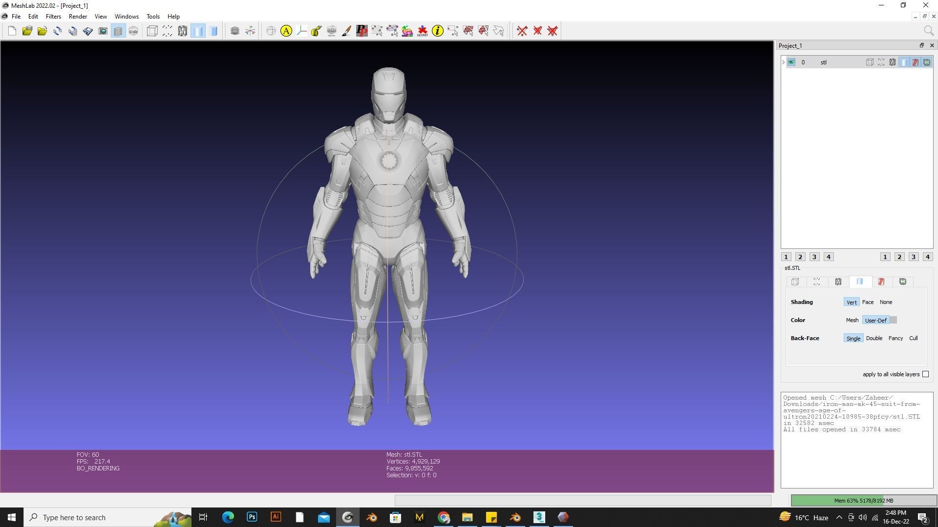Open project via the first yellow folder icon

click(x=27, y=31)
